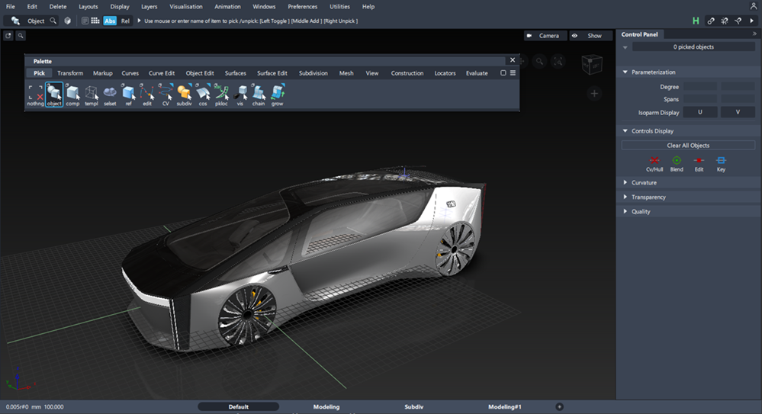Viewport: 762px width, 414px height.
Task: Toggle Blend points display
Action: tap(677, 164)
